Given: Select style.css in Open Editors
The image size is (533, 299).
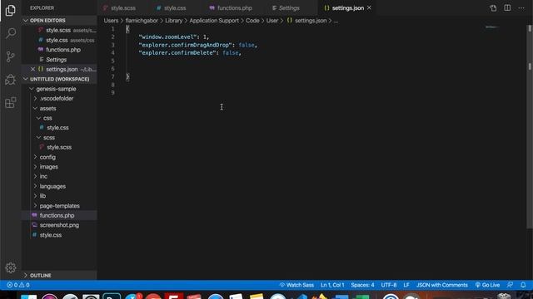Looking at the screenshot, I should coord(59,40).
